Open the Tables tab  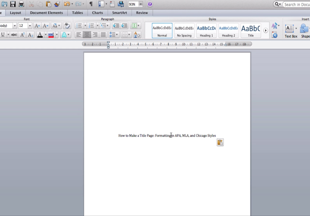pos(77,13)
